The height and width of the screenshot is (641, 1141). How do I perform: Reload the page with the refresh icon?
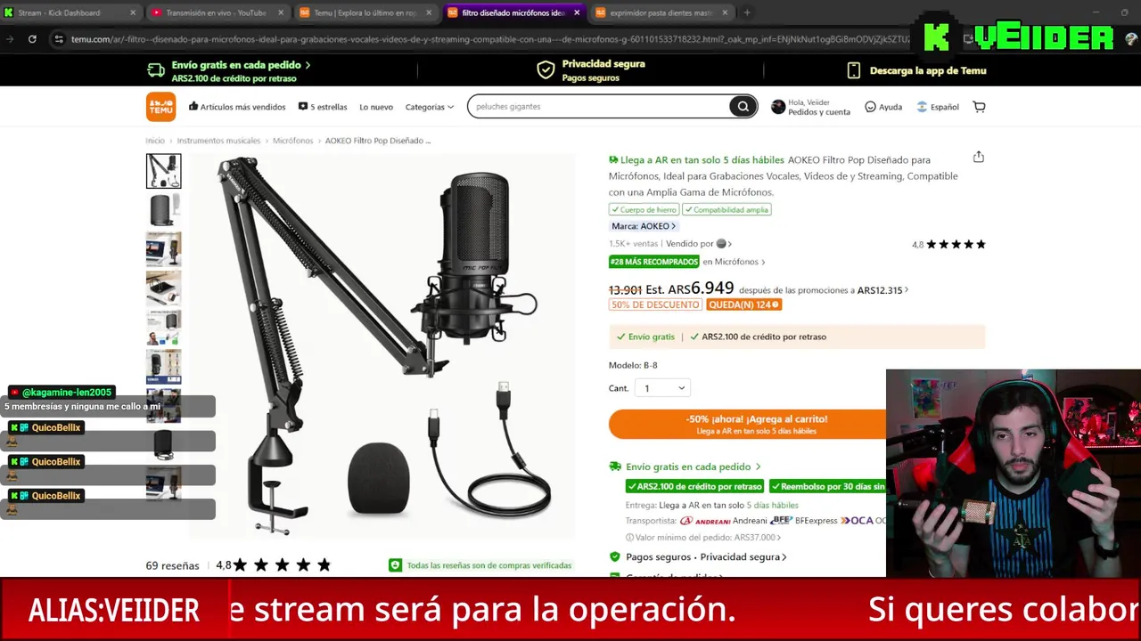pos(32,39)
